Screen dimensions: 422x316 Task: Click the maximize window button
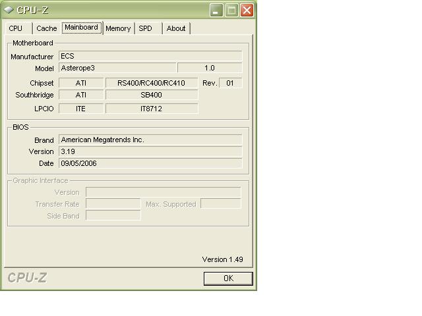(x=231, y=11)
